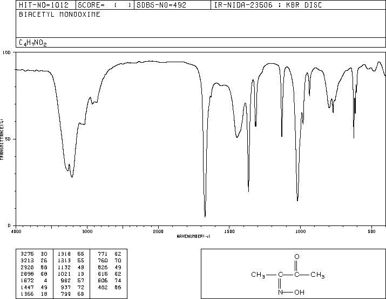Click the 3000 wavenumber axis label
Image resolution: width=386 pixels, height=299 pixels.
(87, 231)
